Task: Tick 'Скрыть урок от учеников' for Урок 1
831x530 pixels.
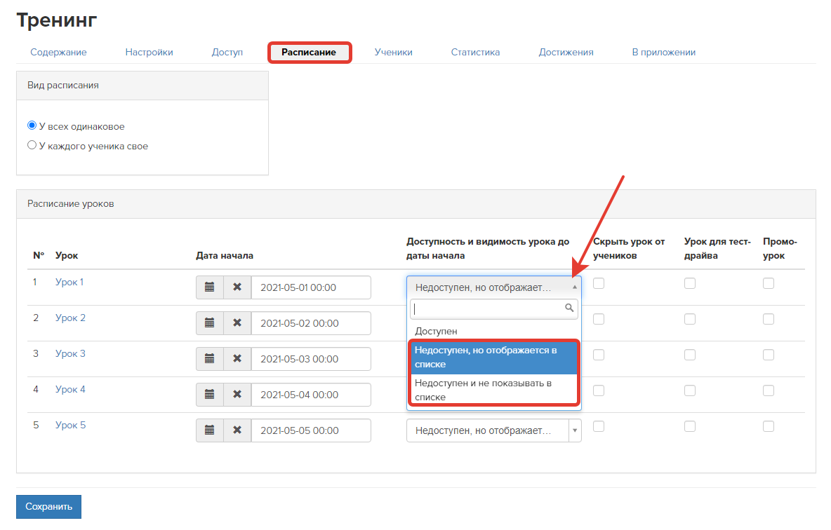Action: click(x=599, y=283)
